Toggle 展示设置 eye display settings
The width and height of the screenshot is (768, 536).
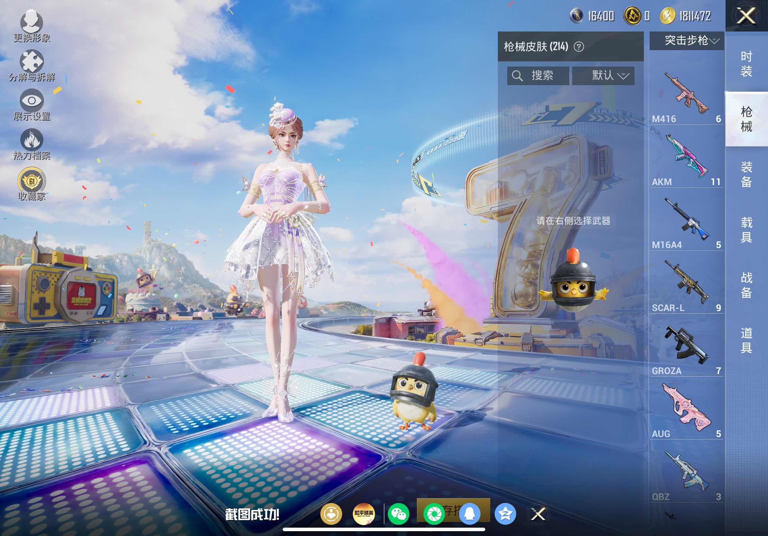[x=32, y=100]
